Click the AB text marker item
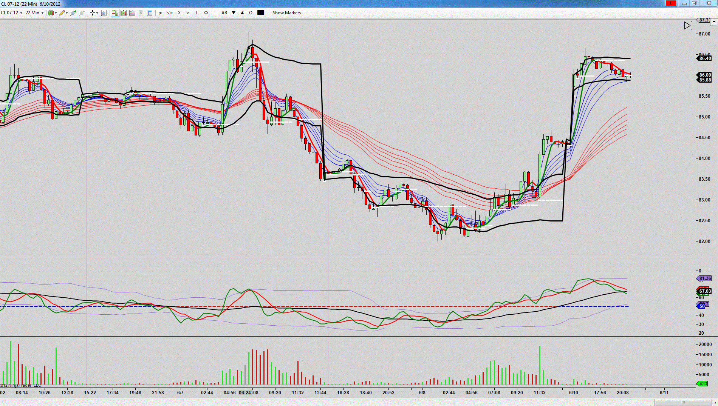 [x=224, y=13]
